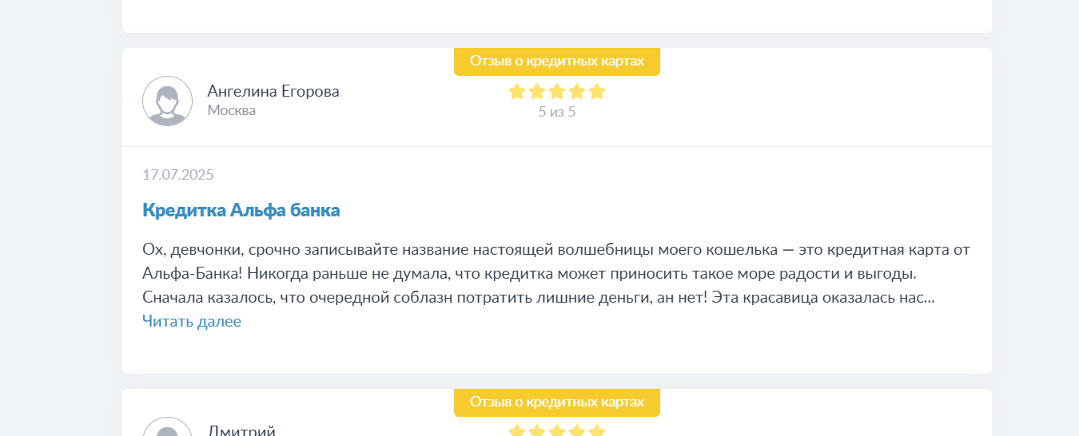
Task: Click the review date 17.07.2025
Action: pos(178,175)
